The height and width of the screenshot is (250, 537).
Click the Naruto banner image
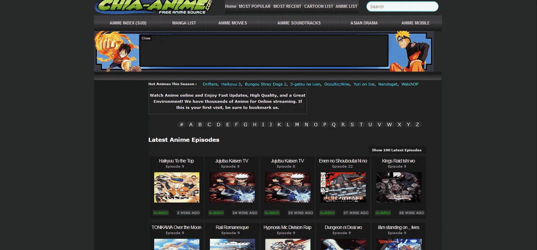coord(410,52)
